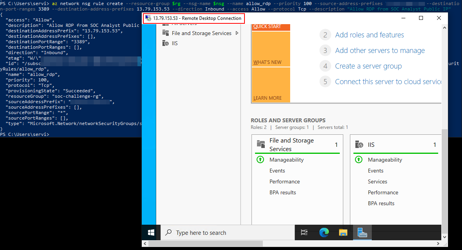Click Server Manager icon on remote taskbar
462x250 pixels.
tap(362, 232)
